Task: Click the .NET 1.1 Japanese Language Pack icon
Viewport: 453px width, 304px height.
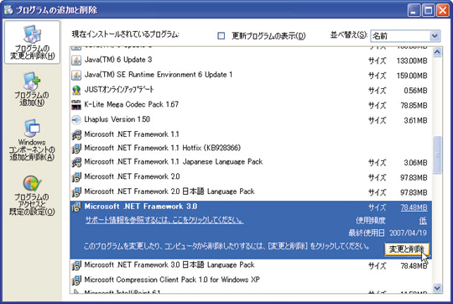Action: click(76, 162)
